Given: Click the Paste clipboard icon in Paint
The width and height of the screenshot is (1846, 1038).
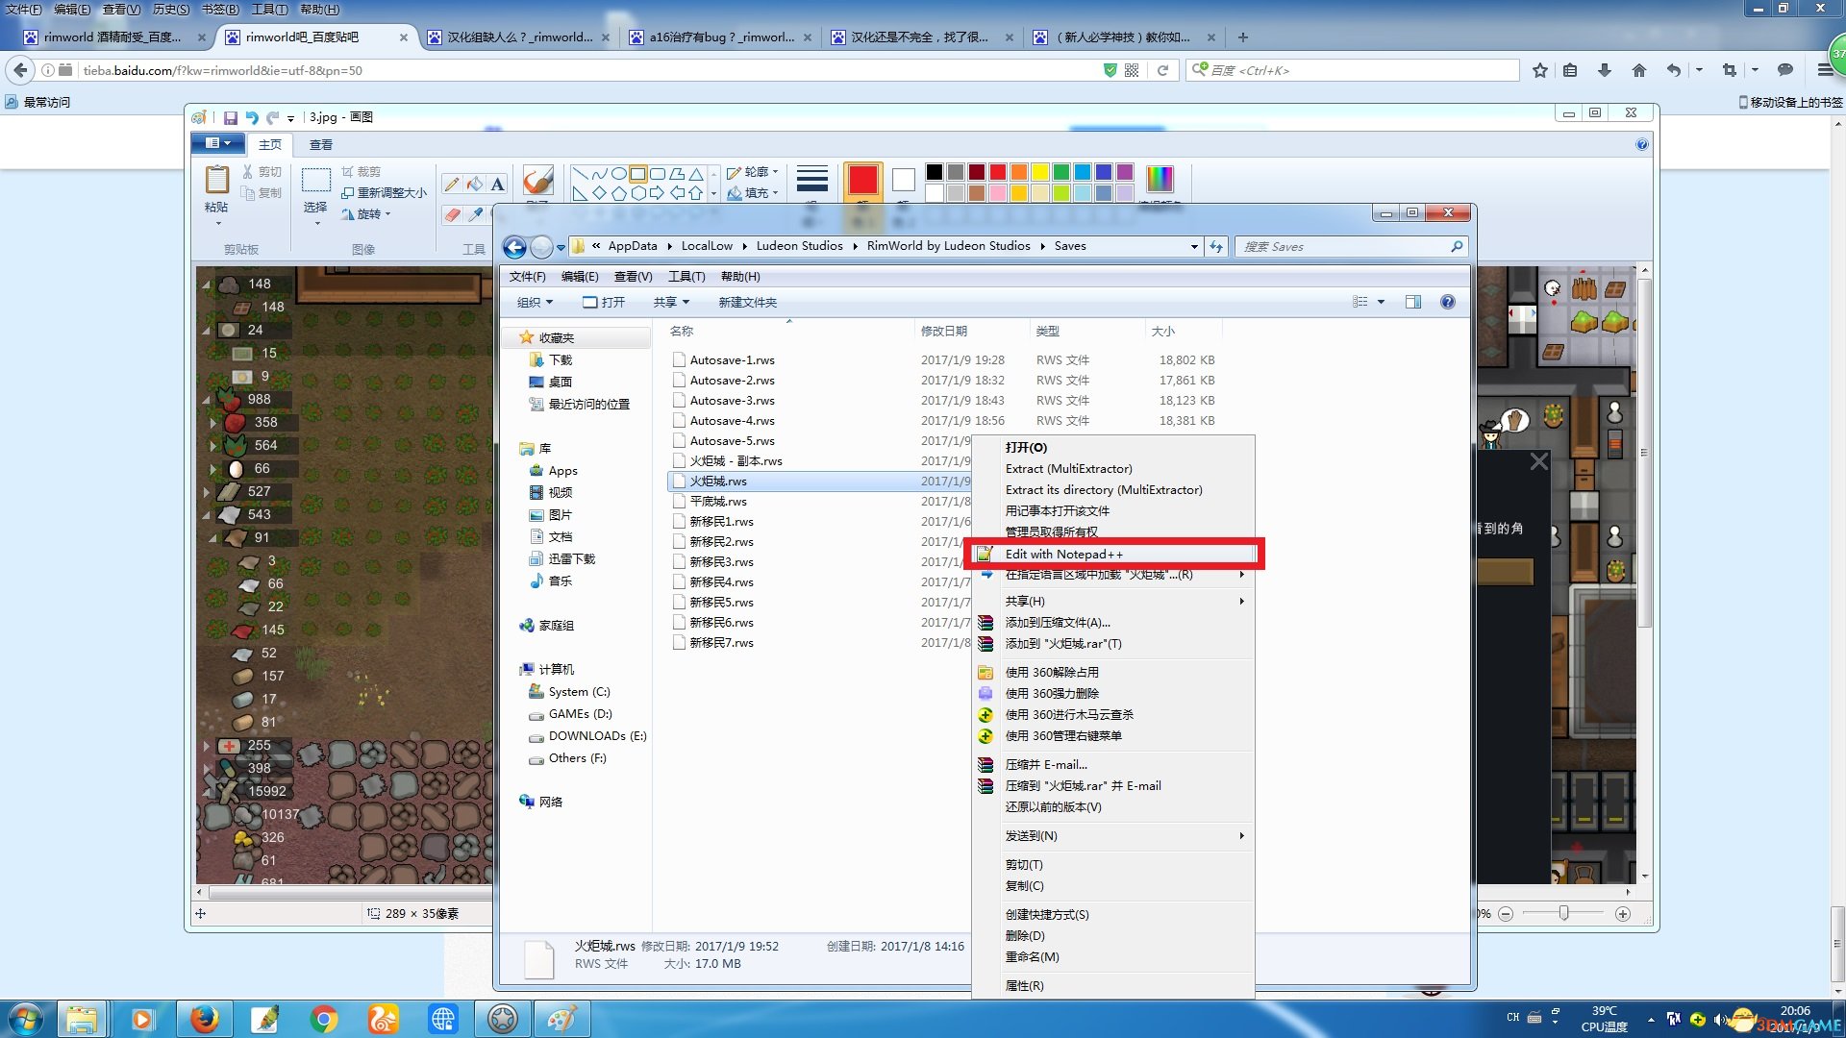Looking at the screenshot, I should [x=217, y=180].
